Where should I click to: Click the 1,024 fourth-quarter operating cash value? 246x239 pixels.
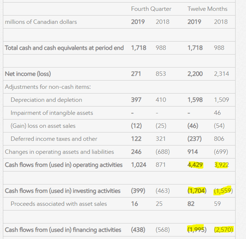(x=139, y=165)
